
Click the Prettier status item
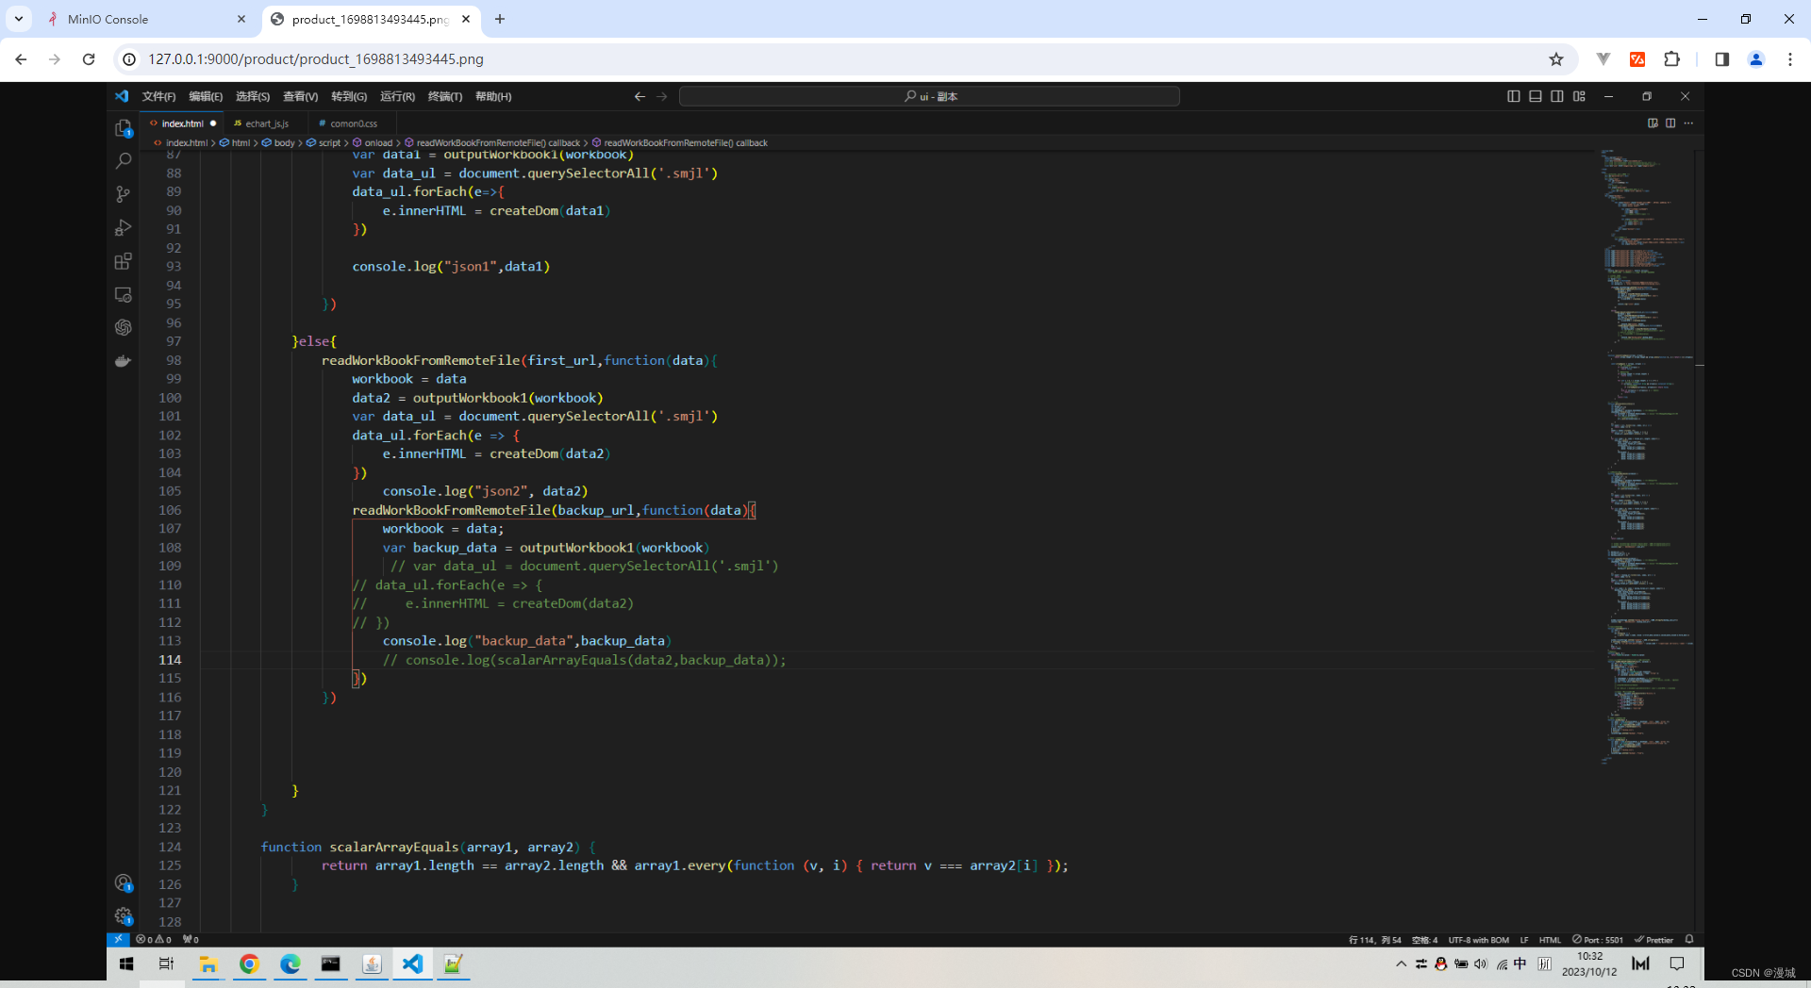pyautogui.click(x=1654, y=940)
